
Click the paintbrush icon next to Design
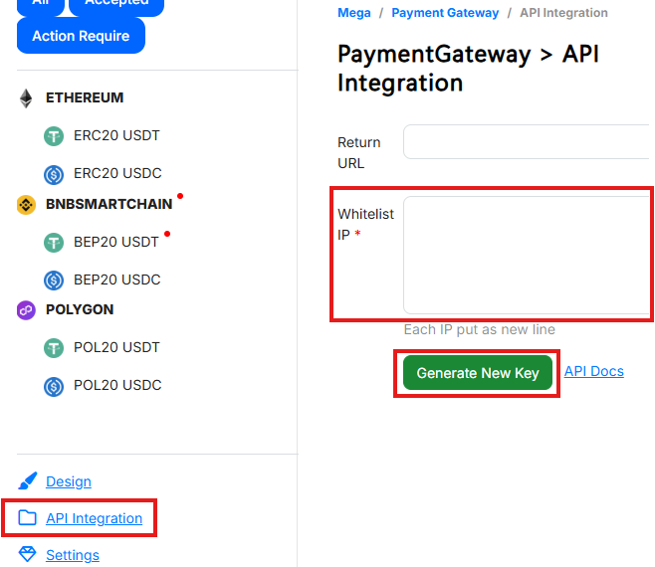tap(28, 480)
